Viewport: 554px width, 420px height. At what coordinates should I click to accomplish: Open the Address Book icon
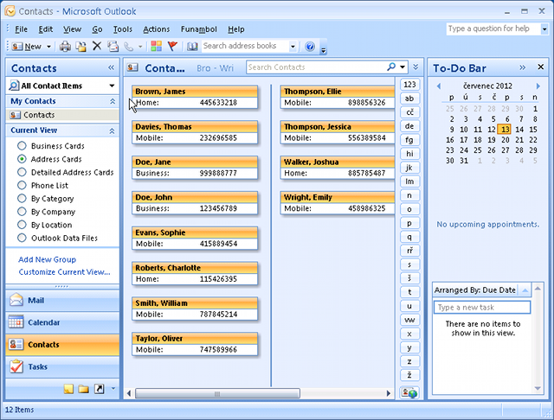click(192, 46)
